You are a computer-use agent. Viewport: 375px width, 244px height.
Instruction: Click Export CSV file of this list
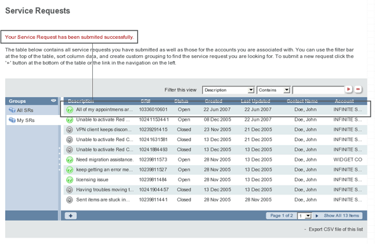pos(336,229)
